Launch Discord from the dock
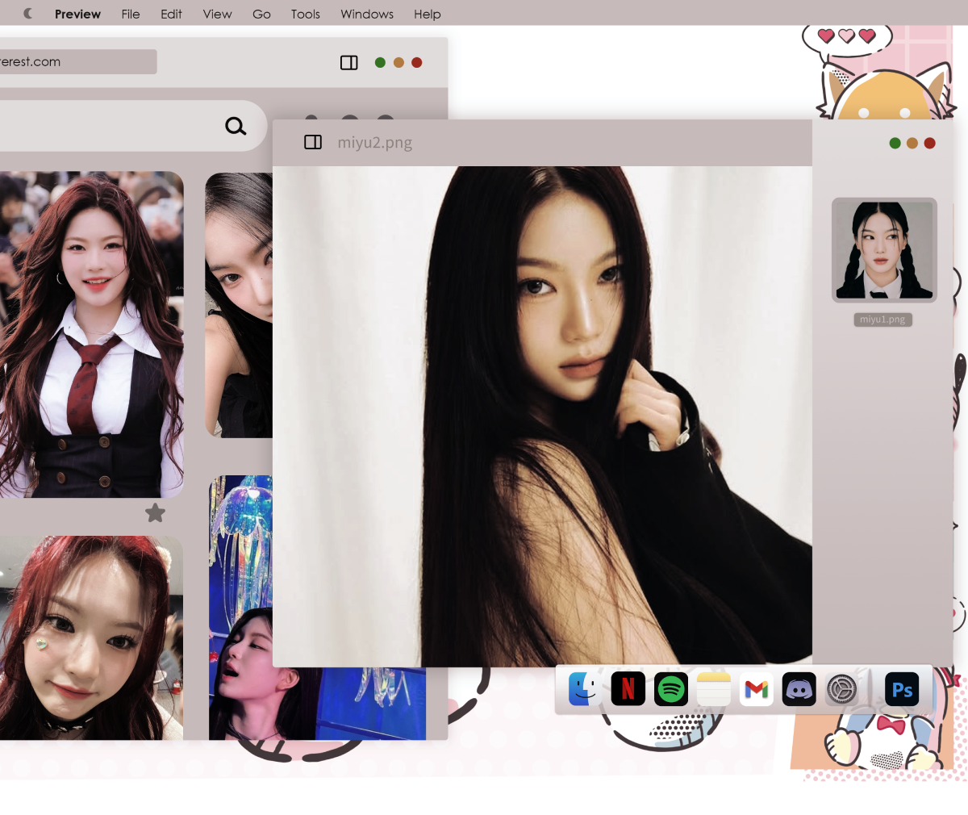 pos(799,689)
